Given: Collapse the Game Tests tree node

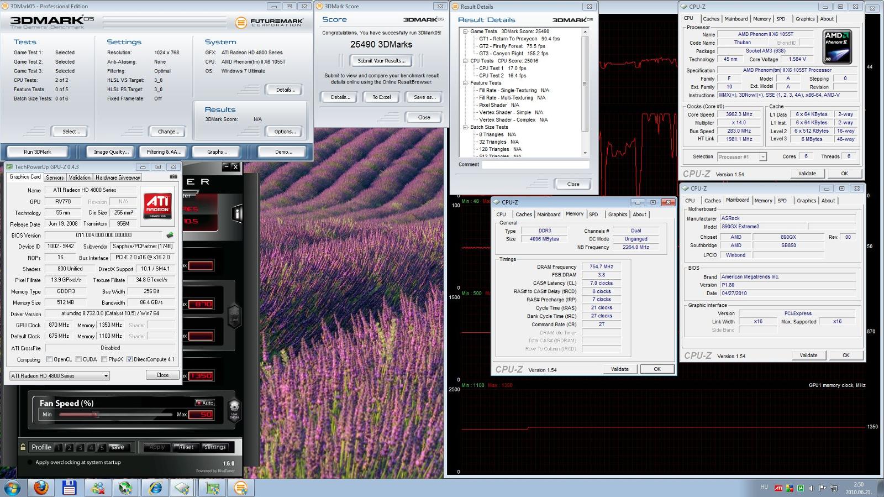Looking at the screenshot, I should pyautogui.click(x=465, y=32).
